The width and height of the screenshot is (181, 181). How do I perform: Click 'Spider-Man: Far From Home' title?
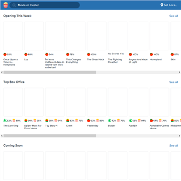(33, 127)
